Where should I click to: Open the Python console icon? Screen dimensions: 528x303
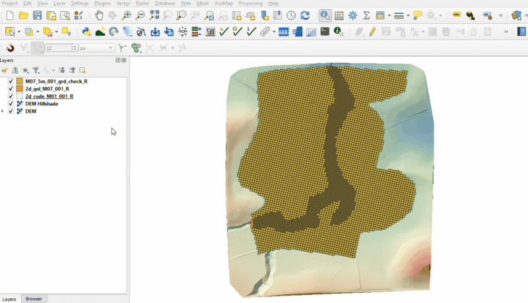[86, 32]
